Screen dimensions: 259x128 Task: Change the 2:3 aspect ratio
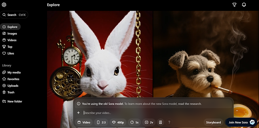[101, 122]
